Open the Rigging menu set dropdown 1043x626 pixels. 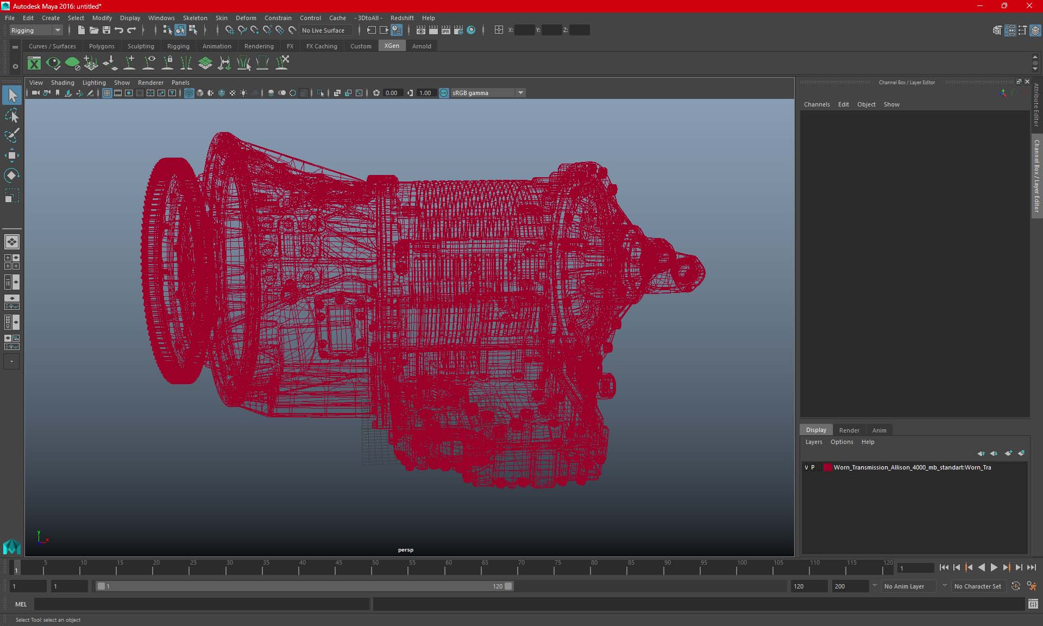36,30
